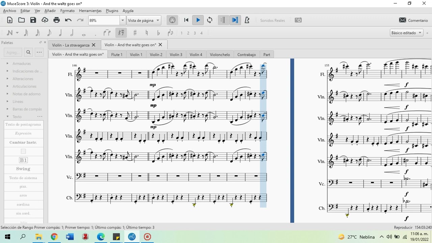The image size is (432, 243).
Task: Flip note stem direction
Action: [x=170, y=33]
